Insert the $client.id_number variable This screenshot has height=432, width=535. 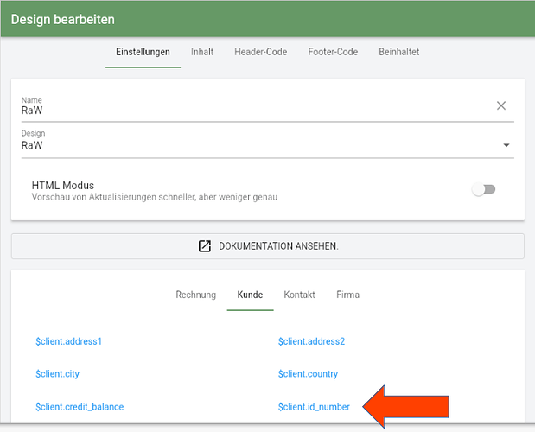click(x=314, y=407)
